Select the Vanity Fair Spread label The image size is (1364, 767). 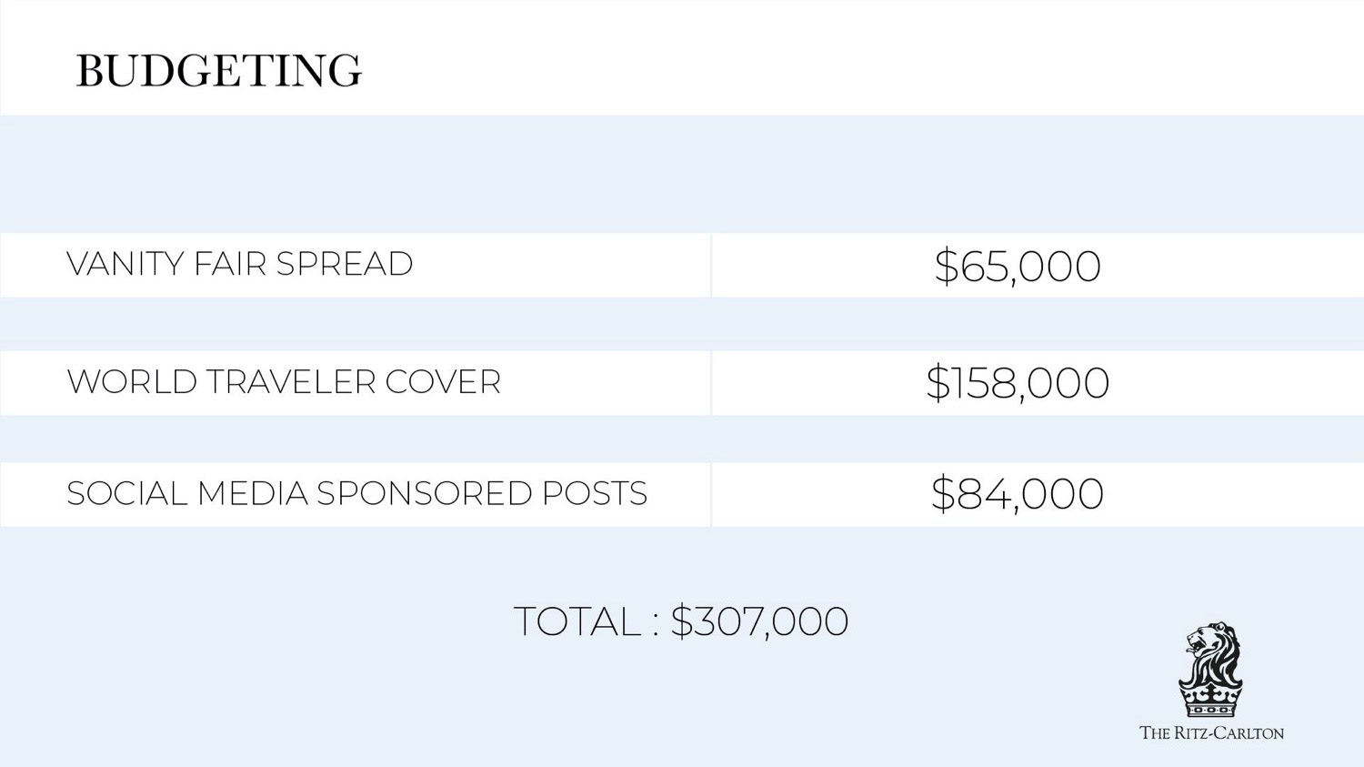239,265
